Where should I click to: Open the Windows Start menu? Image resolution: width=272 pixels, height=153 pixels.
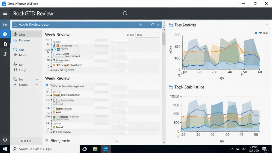click(5, 149)
